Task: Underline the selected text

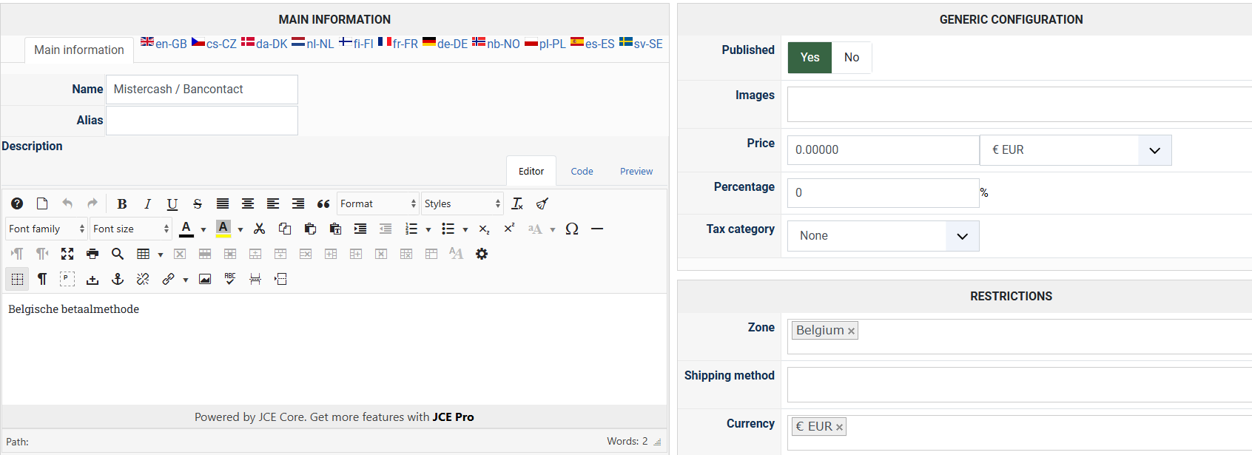Action: click(x=172, y=203)
